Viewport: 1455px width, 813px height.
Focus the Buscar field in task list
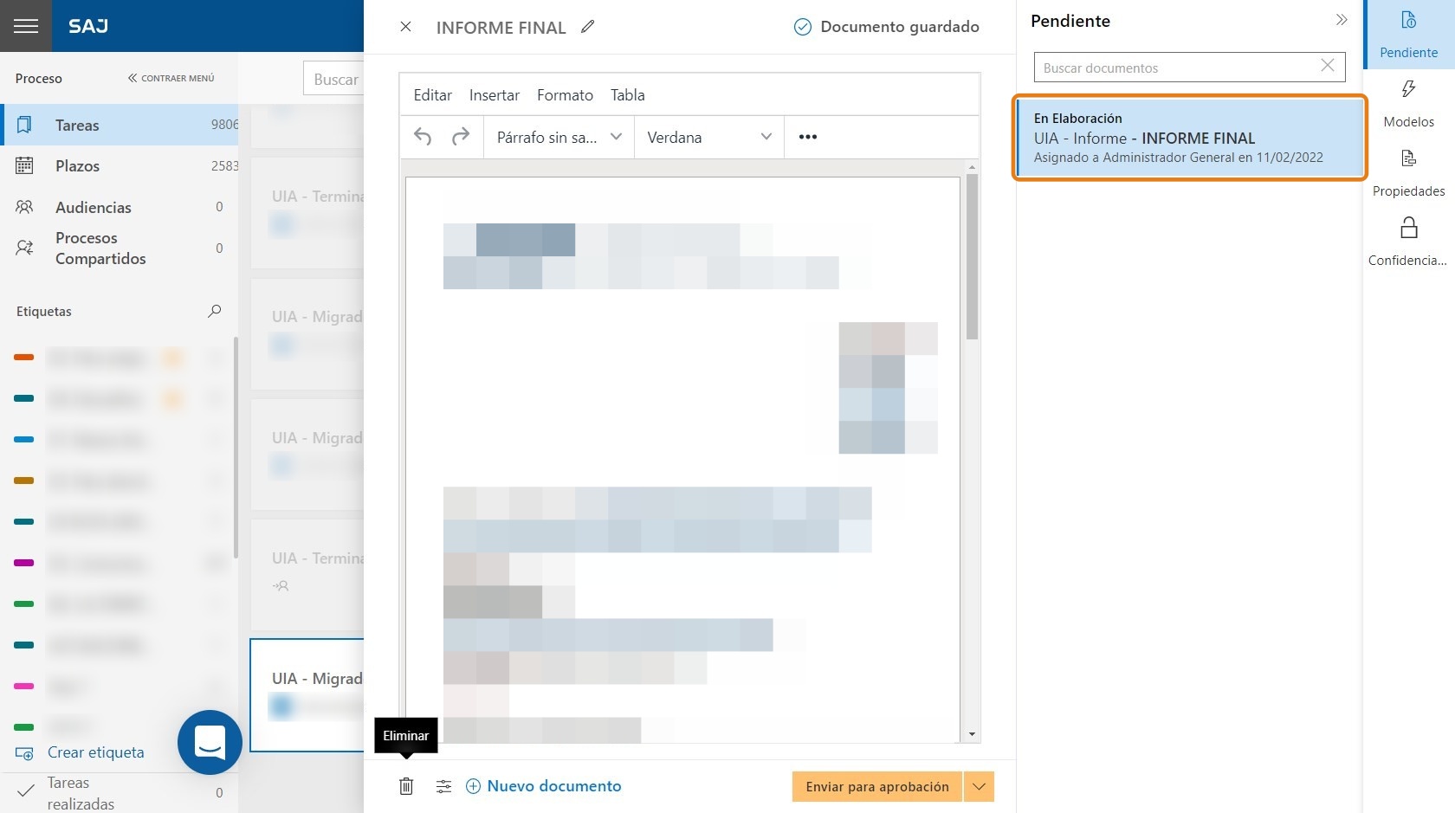click(x=333, y=79)
